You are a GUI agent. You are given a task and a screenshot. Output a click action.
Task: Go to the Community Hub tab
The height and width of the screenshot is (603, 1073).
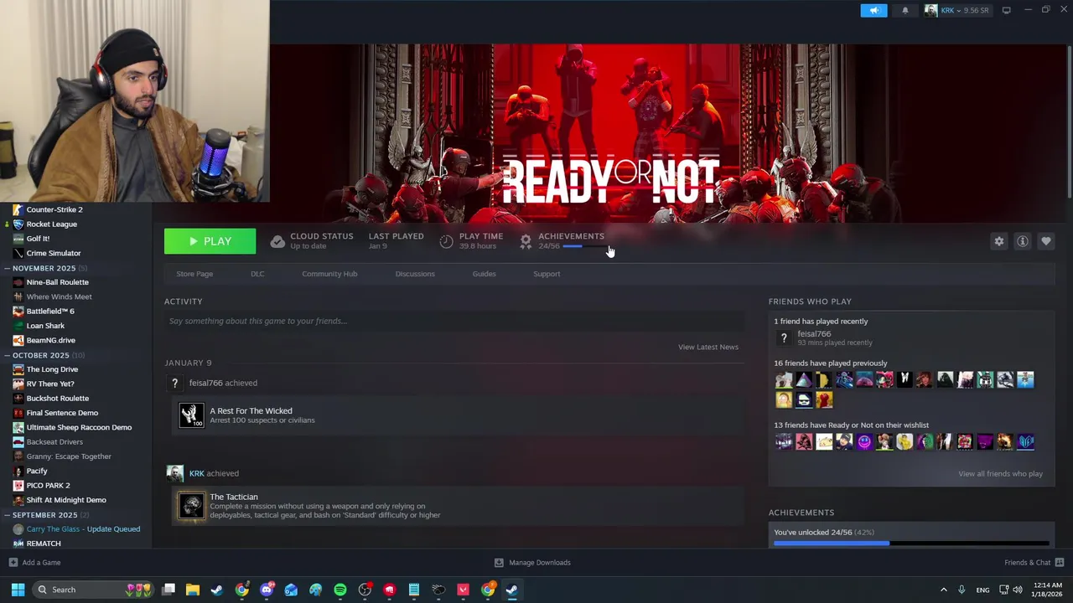329,274
